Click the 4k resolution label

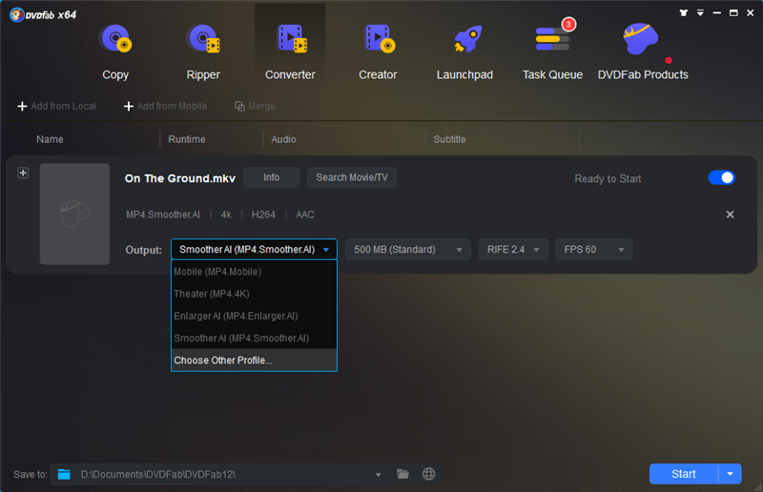[x=226, y=215]
